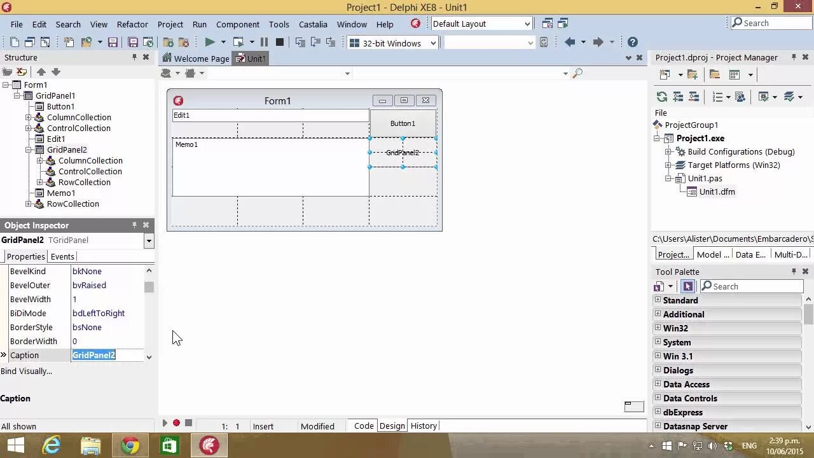Viewport: 814px width, 458px height.
Task: Open File Explorer from the taskbar
Action: [90, 445]
